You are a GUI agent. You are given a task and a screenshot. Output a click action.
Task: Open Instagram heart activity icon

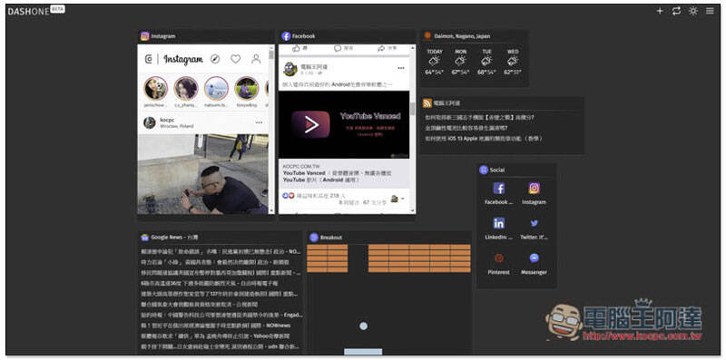click(236, 59)
